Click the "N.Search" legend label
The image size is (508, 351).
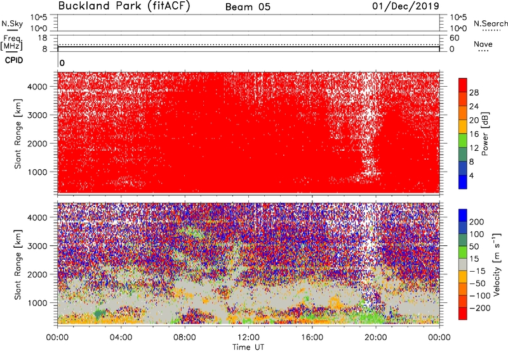pyautogui.click(x=490, y=23)
